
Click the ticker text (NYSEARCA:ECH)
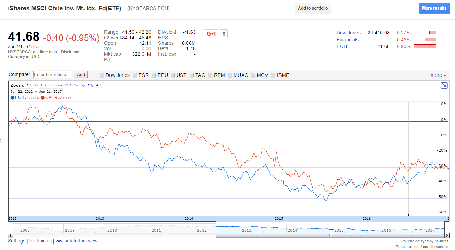pyautogui.click(x=148, y=8)
